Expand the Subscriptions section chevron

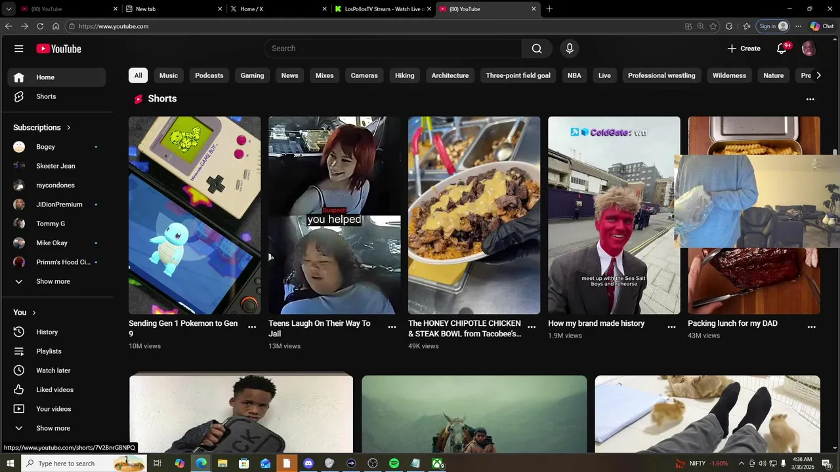coord(68,128)
